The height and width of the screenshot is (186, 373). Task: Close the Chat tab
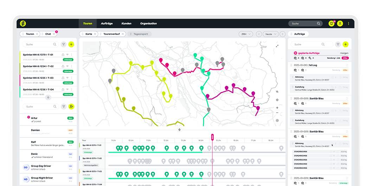click(54, 34)
